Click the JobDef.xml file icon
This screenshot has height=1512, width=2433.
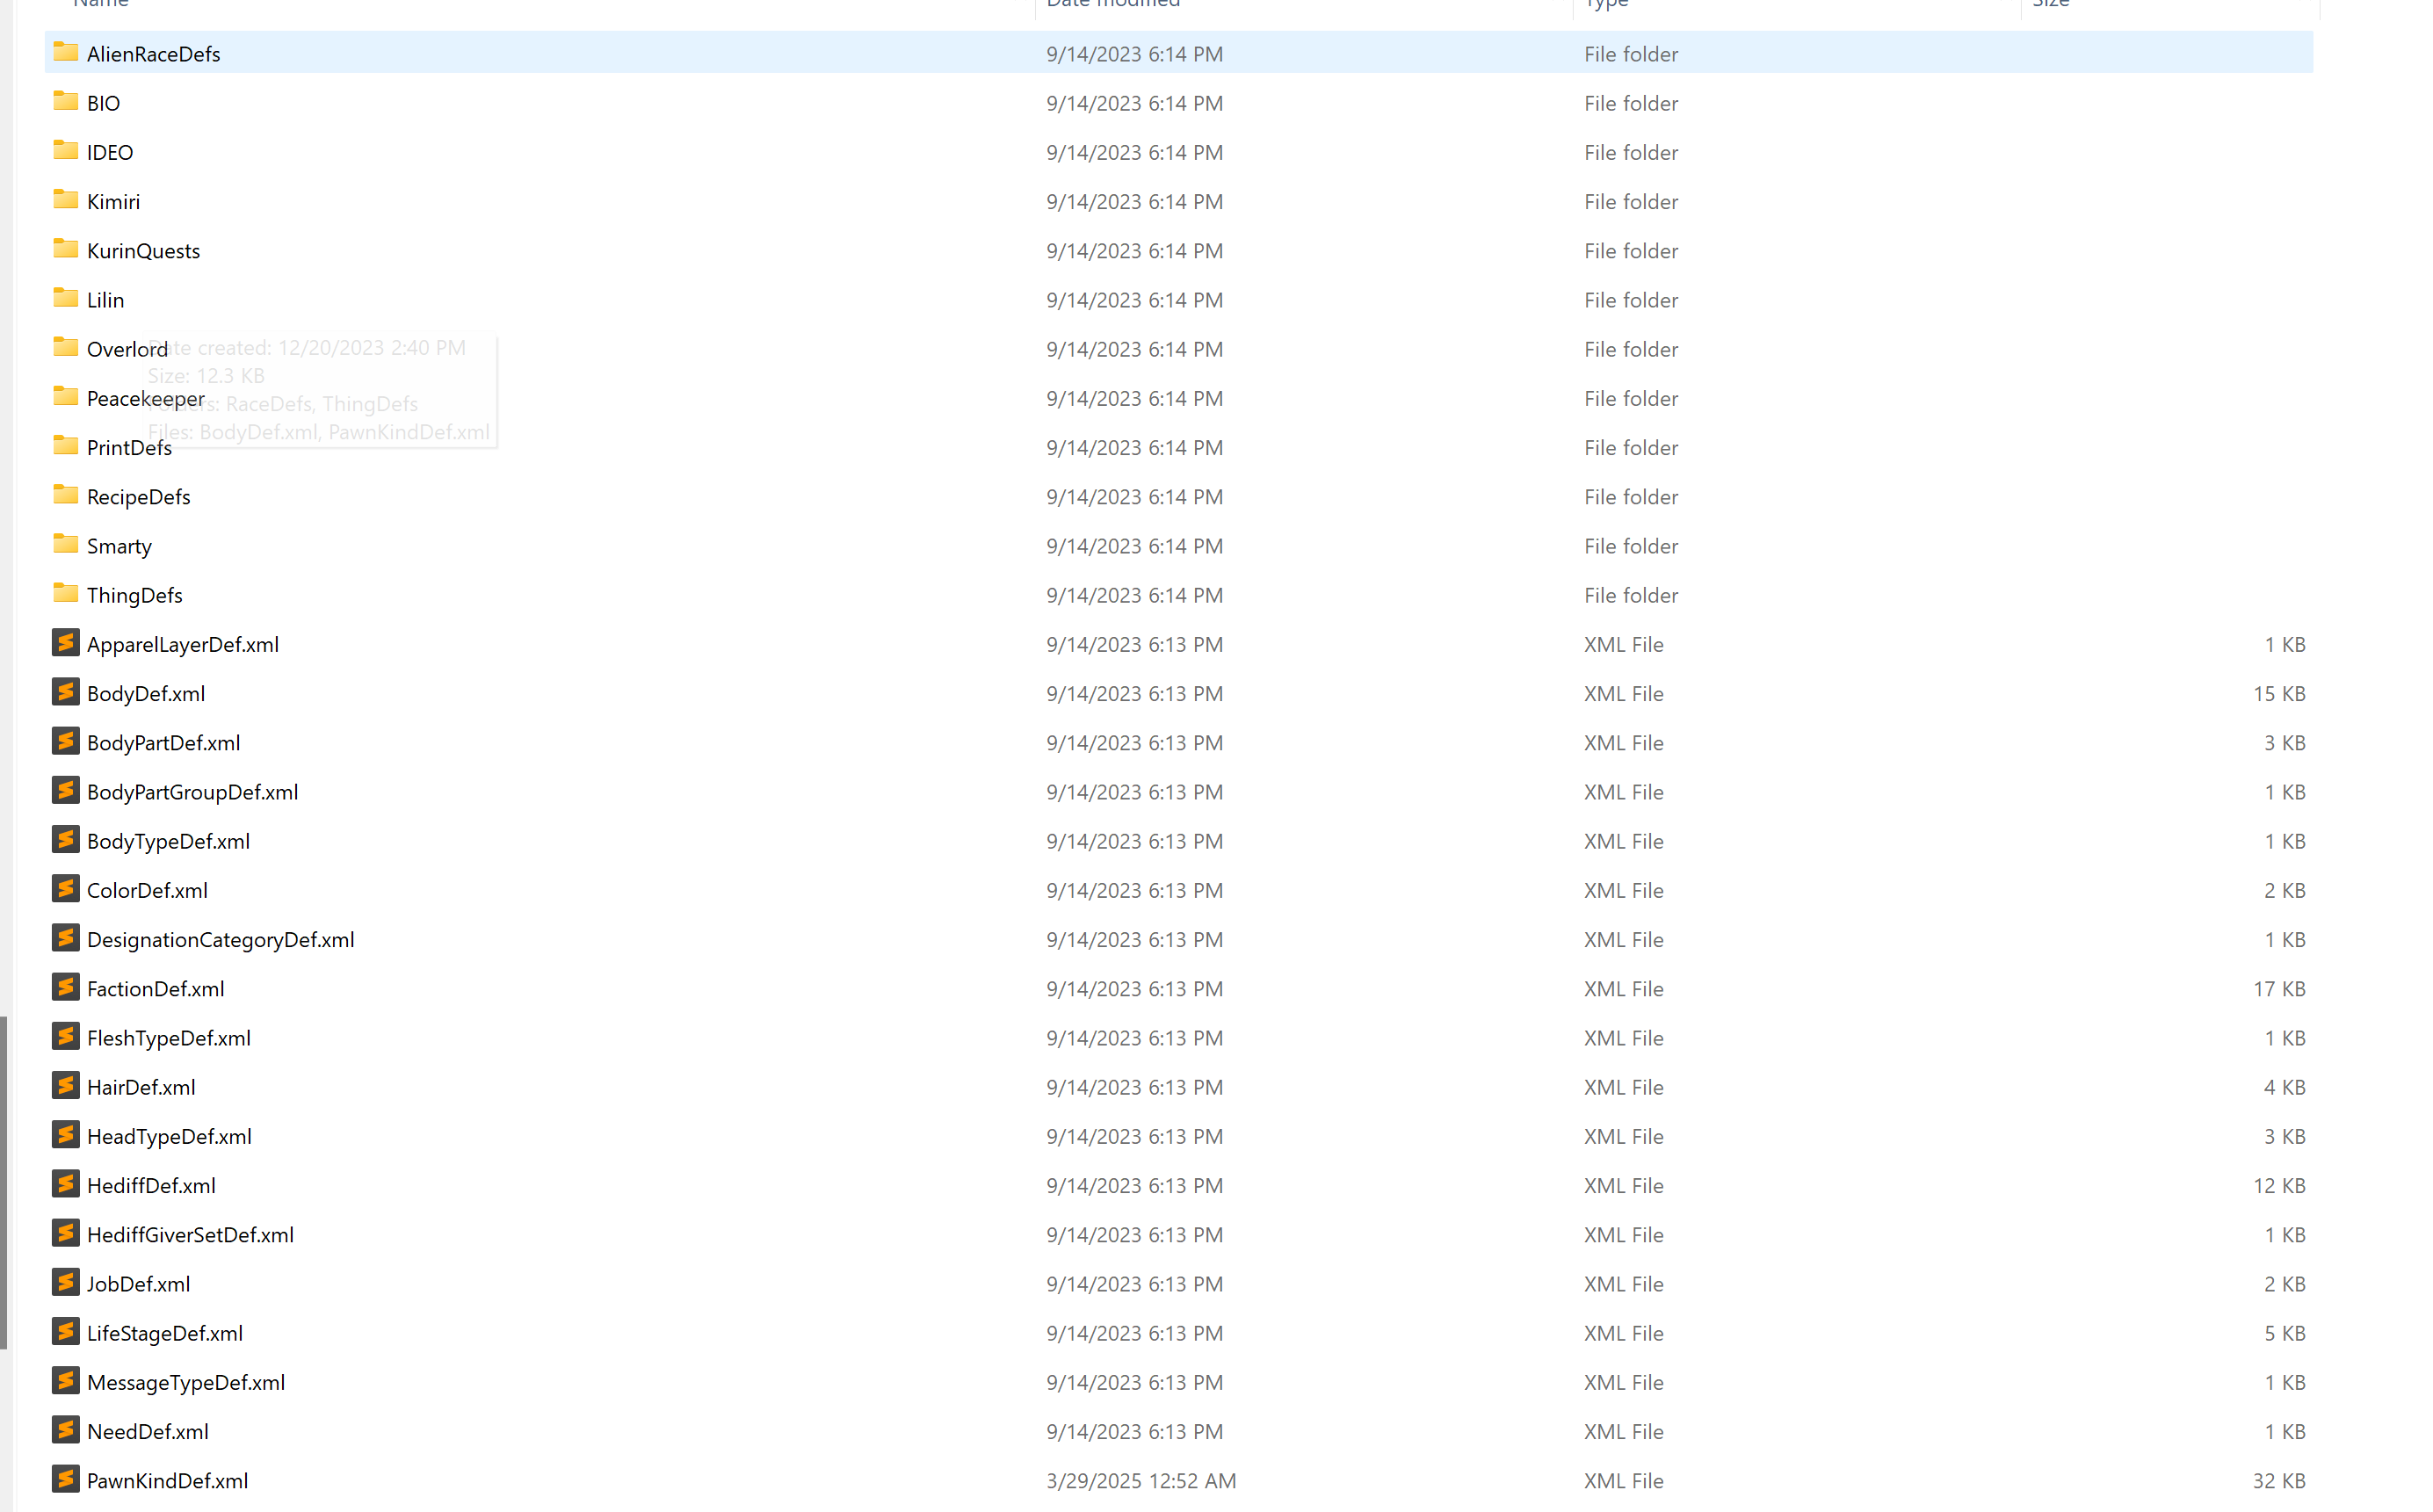(x=66, y=1282)
